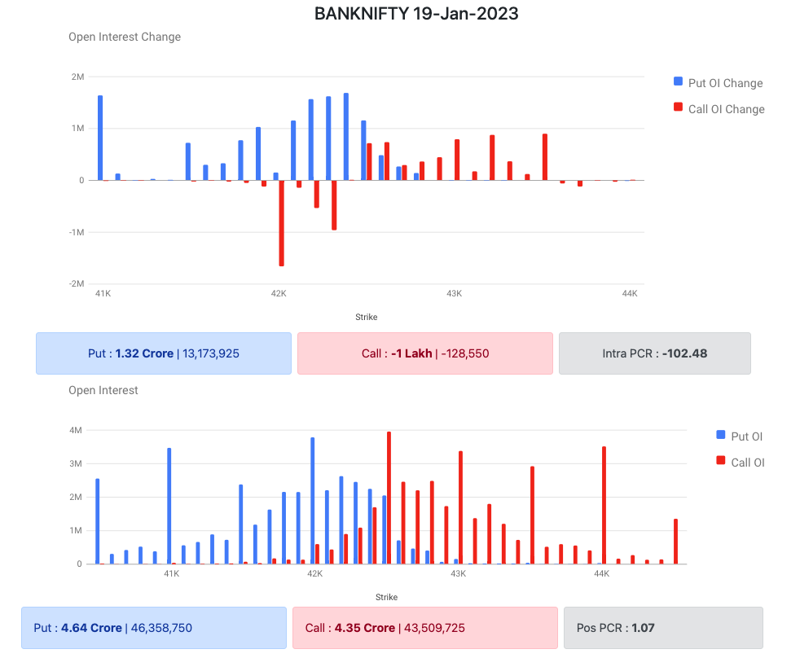Click the tall red Call OI bar at 44K
Screen dimensions: 800x658
point(604,505)
